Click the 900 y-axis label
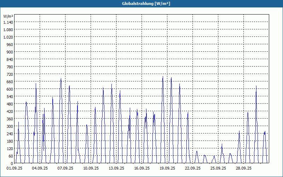Screen dimensions: 283x177 pos(10,52)
